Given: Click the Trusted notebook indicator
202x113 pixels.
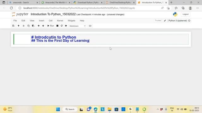Looking at the screenshot, I should [x=158, y=20].
